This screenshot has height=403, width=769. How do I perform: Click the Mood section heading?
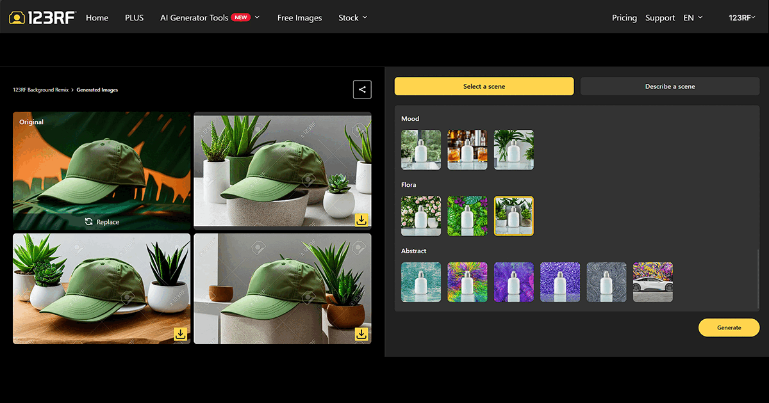pos(410,118)
